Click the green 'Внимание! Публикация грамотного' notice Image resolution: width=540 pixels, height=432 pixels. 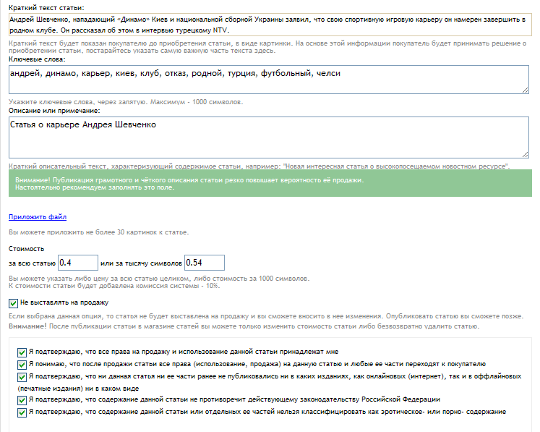(x=270, y=183)
